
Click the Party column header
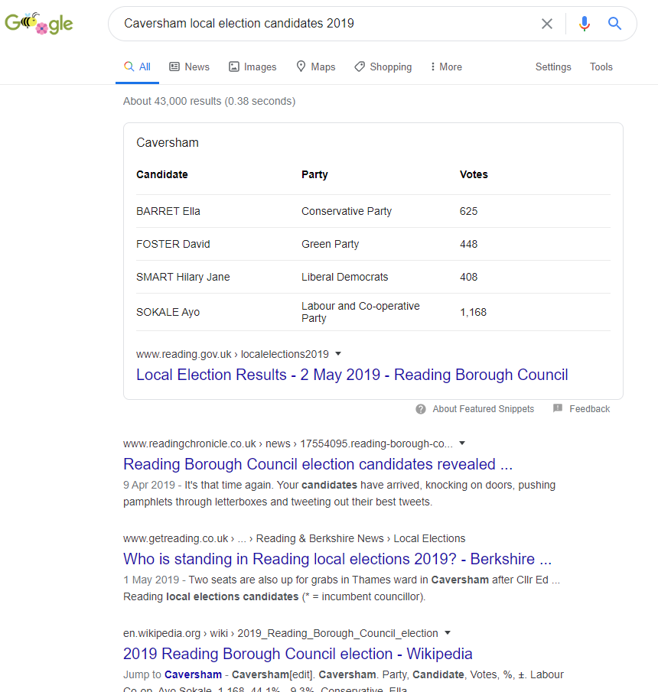click(x=315, y=175)
